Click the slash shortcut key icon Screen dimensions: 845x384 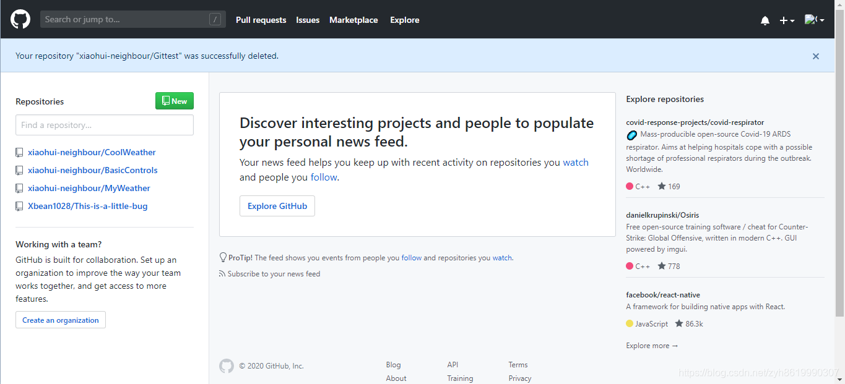[215, 20]
